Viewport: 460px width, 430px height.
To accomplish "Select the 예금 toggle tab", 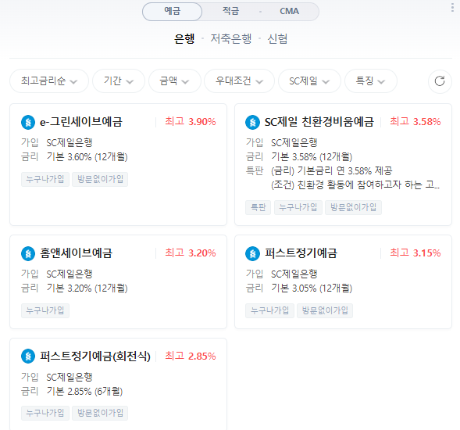I will click(172, 12).
